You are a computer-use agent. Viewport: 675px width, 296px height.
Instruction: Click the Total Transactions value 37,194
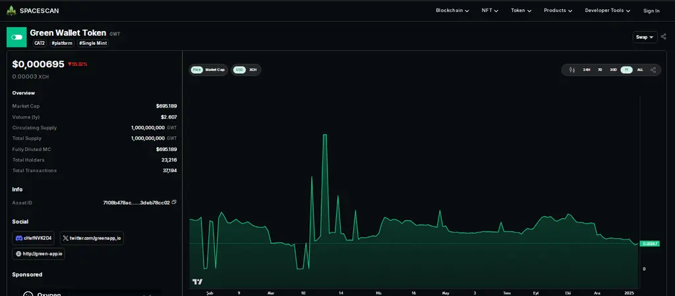[169, 171]
